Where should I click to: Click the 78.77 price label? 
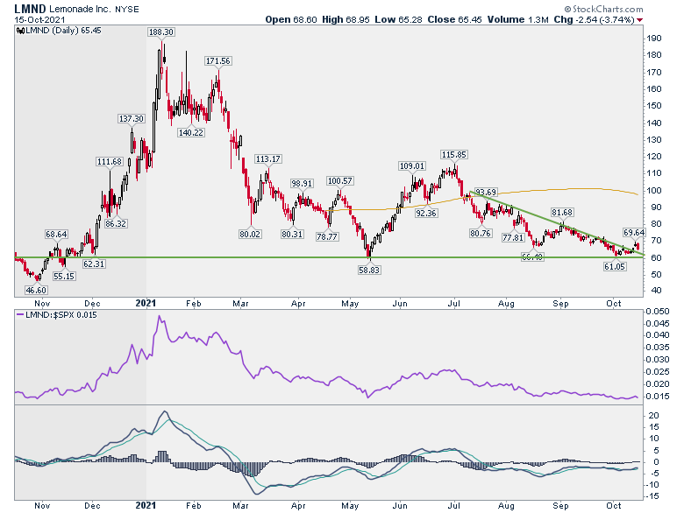(327, 237)
